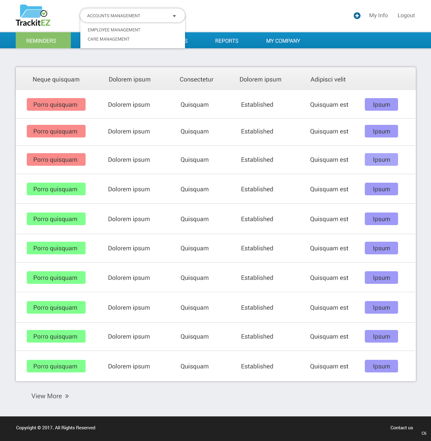Open the Reminders tab
The image size is (431, 441).
(x=41, y=41)
